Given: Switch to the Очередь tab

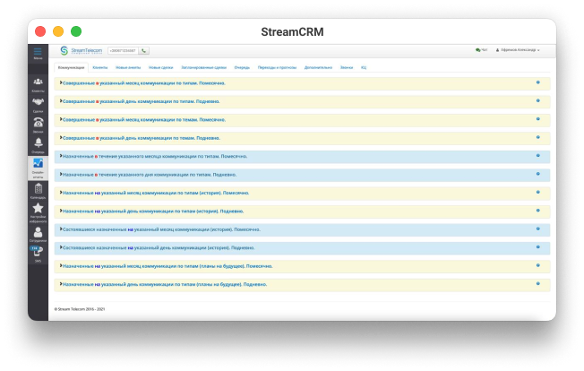Looking at the screenshot, I should (242, 67).
